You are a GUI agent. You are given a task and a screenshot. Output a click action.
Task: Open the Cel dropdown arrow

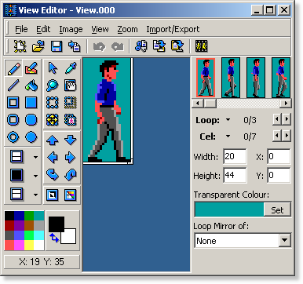pos(228,136)
